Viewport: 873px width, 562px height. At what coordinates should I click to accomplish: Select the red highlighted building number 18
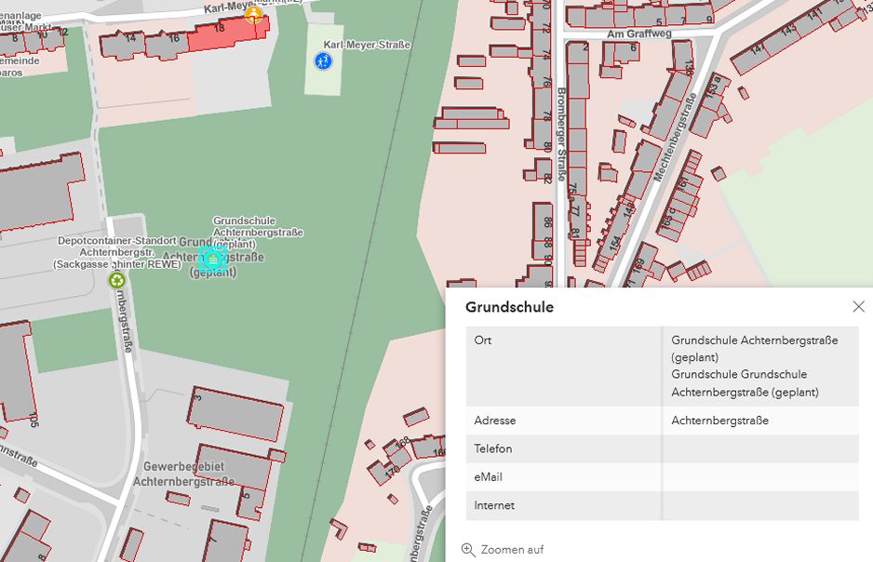click(x=221, y=32)
